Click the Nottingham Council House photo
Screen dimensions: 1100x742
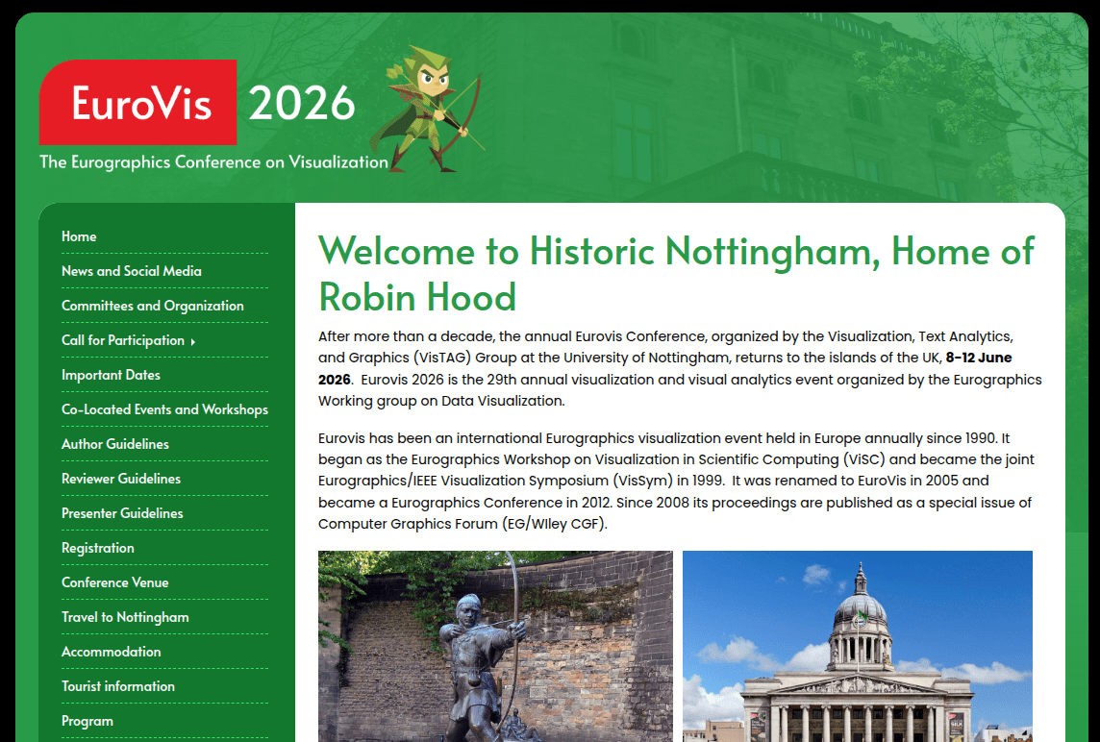coord(858,646)
